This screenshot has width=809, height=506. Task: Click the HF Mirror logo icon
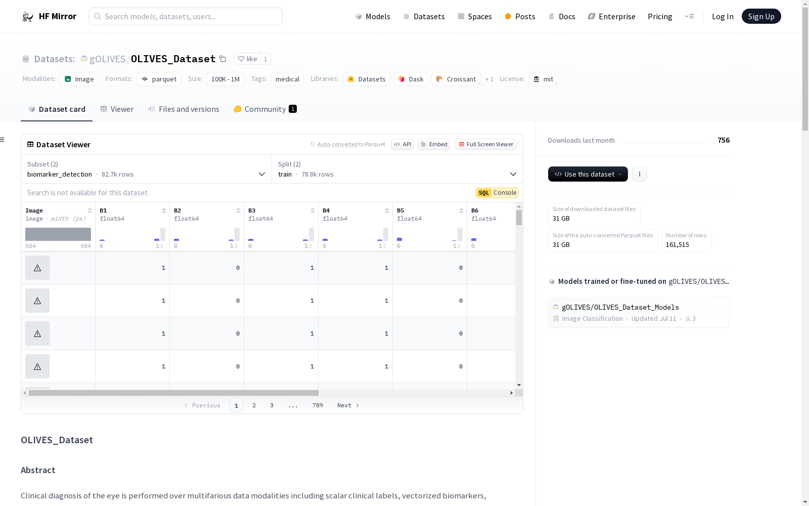(28, 17)
